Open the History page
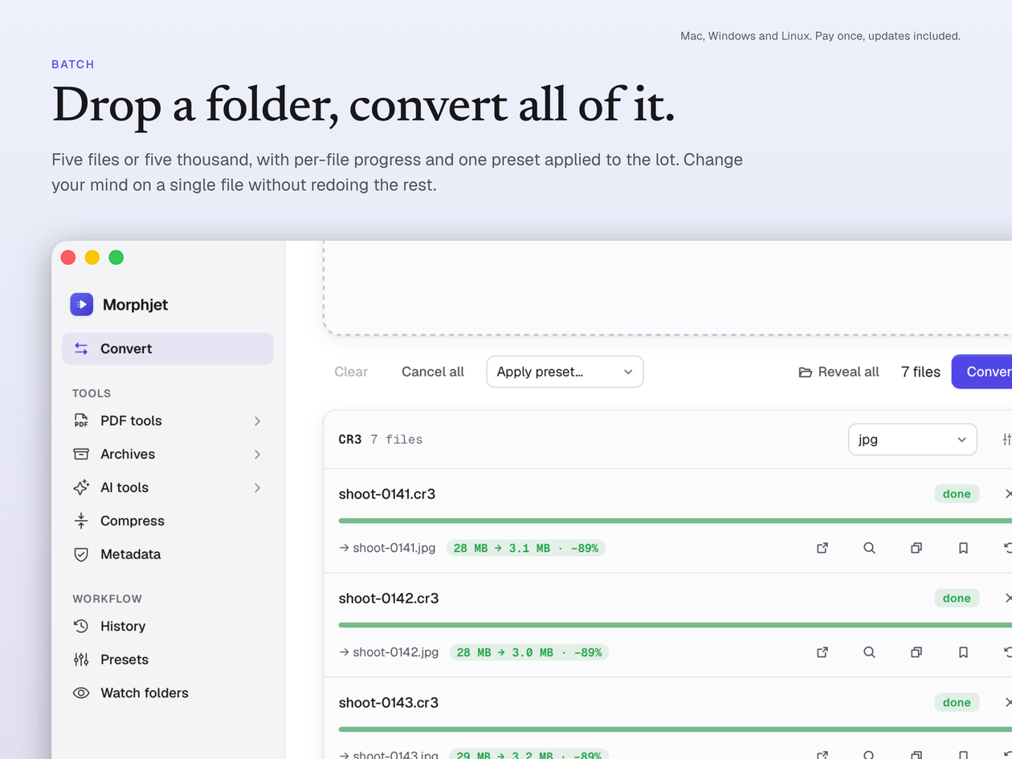Viewport: 1012px width, 759px height. click(x=168, y=626)
